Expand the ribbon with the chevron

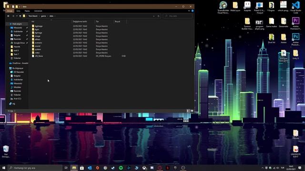point(189,11)
